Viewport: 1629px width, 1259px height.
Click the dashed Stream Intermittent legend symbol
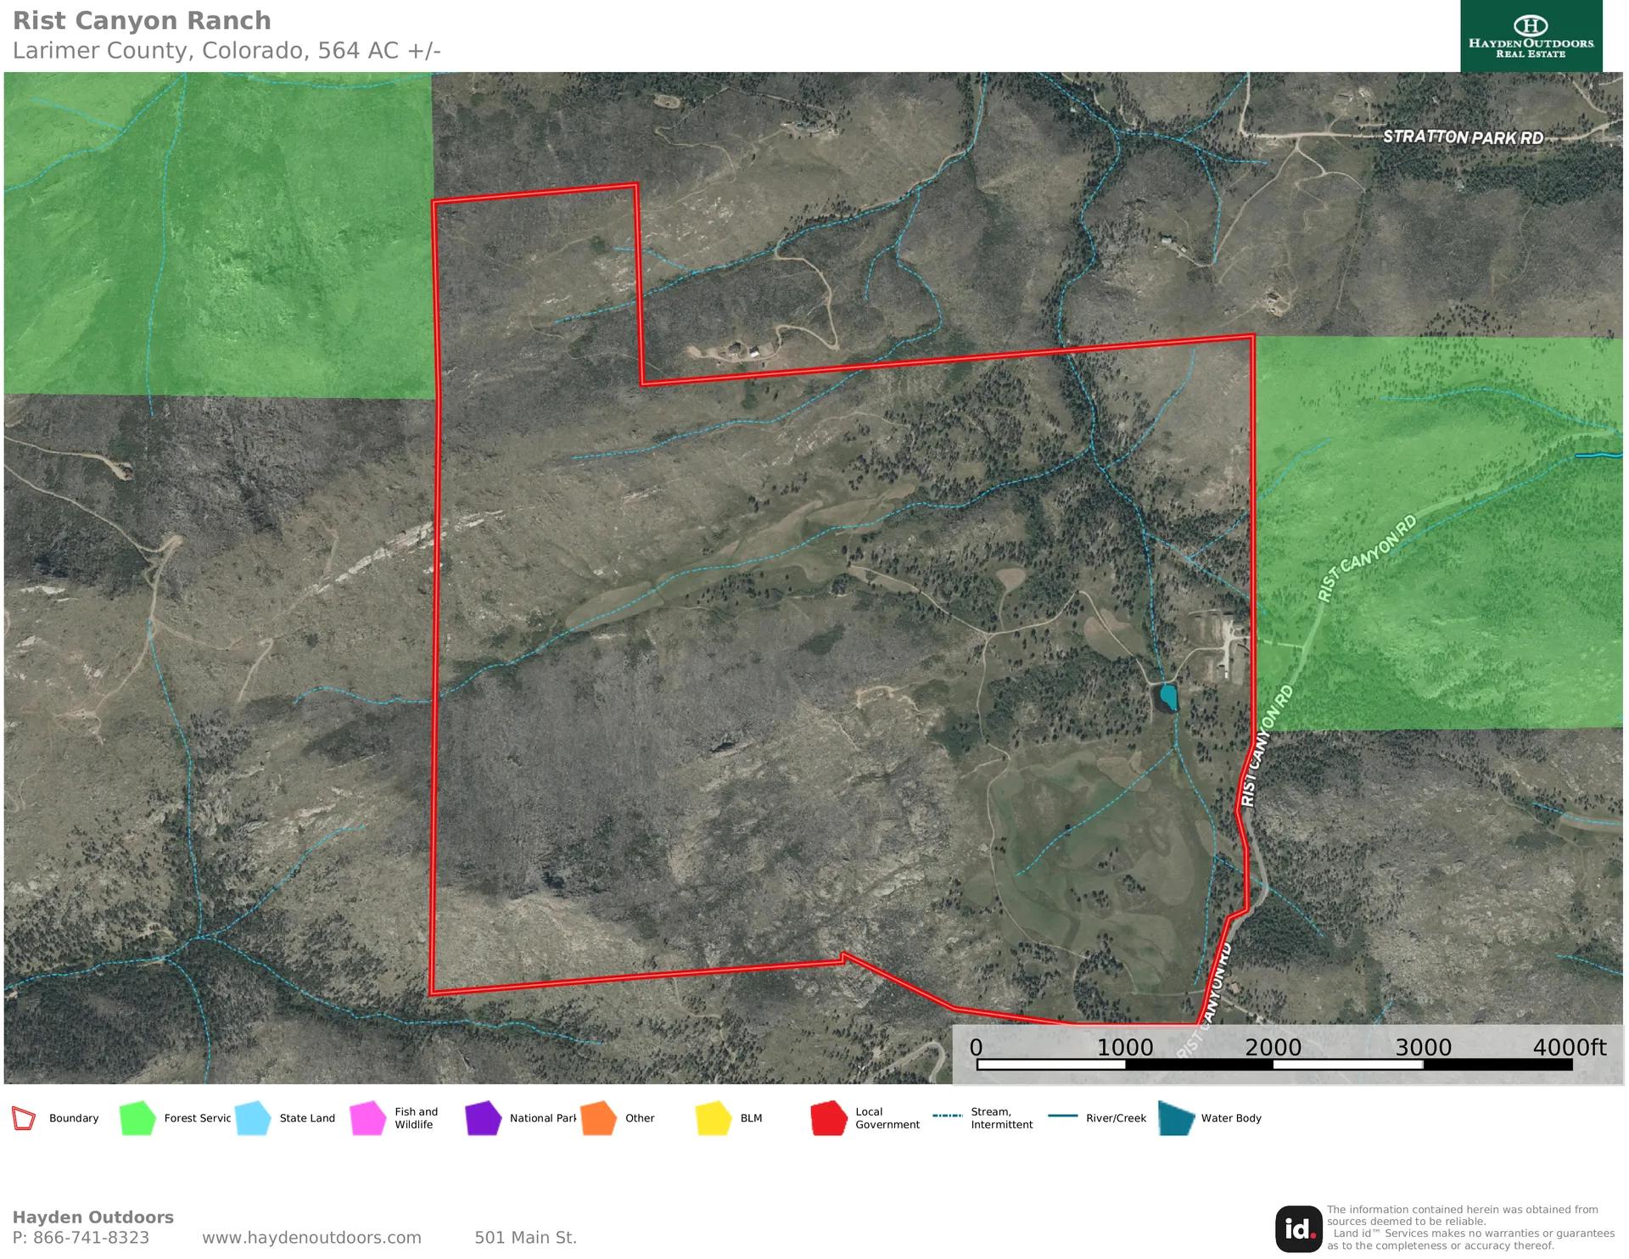pyautogui.click(x=947, y=1116)
